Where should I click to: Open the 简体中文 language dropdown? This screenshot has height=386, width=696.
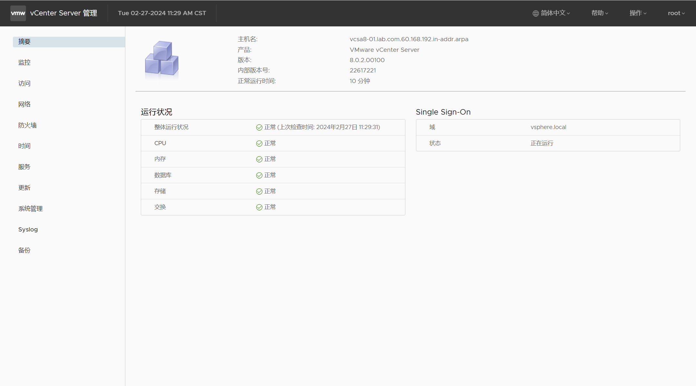[x=551, y=13]
